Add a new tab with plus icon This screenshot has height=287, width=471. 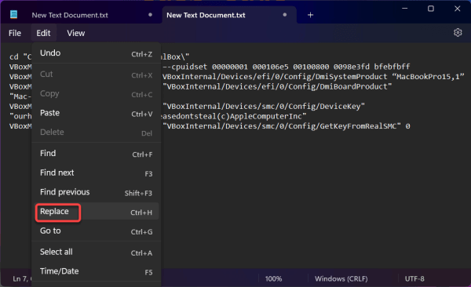pos(310,15)
